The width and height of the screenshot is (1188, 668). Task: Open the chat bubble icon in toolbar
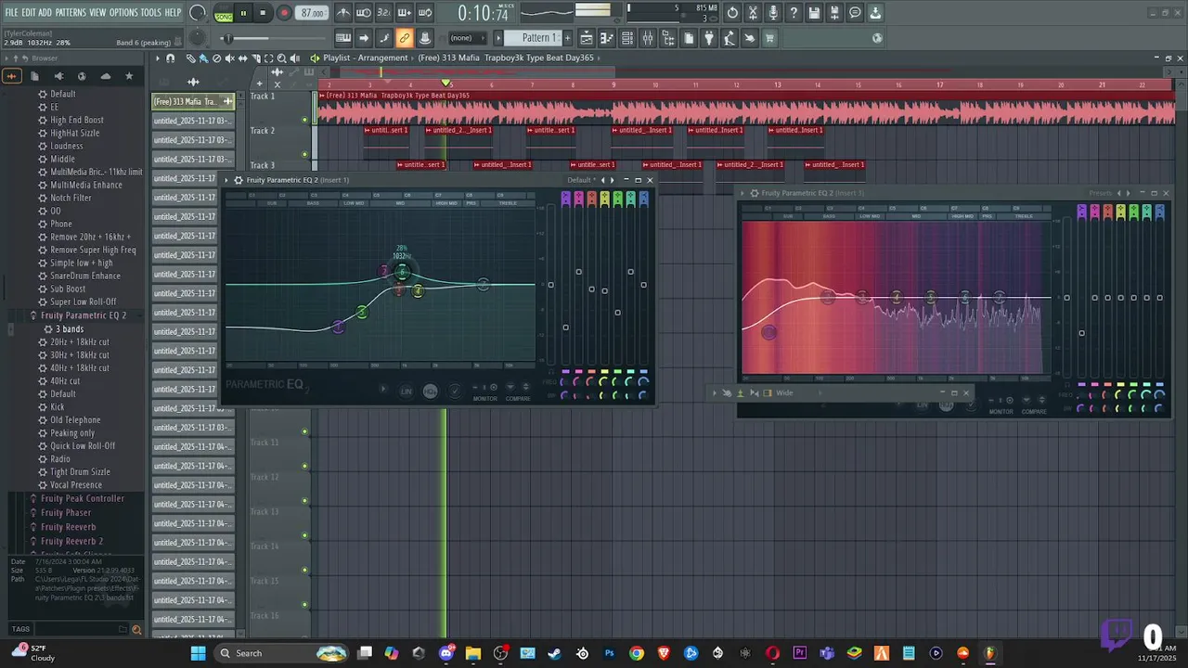tap(855, 13)
